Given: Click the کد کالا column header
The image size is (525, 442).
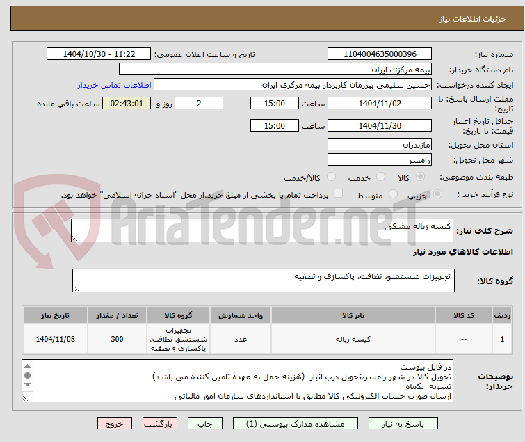Looking at the screenshot, I should click(x=464, y=315).
